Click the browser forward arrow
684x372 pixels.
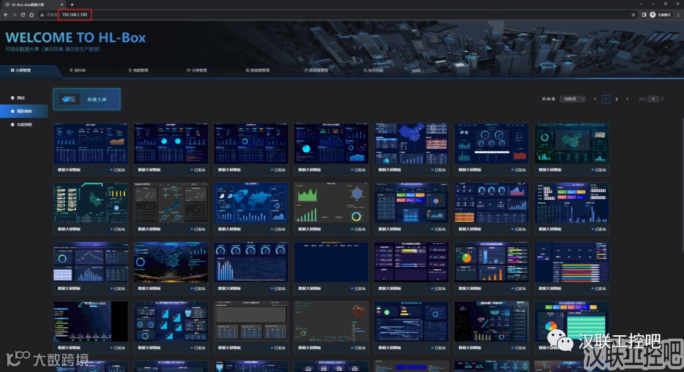(14, 15)
